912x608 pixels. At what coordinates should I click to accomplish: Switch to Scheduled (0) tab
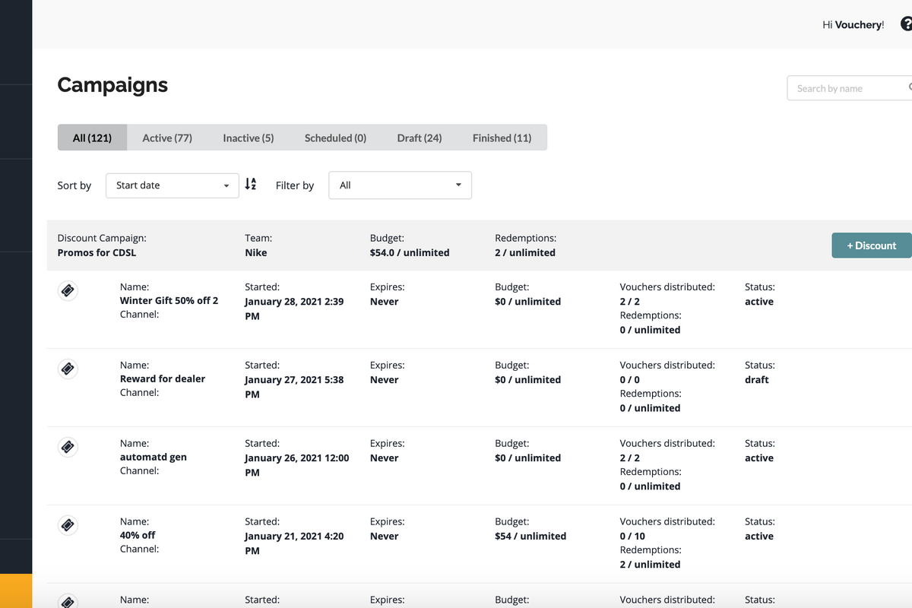point(335,138)
